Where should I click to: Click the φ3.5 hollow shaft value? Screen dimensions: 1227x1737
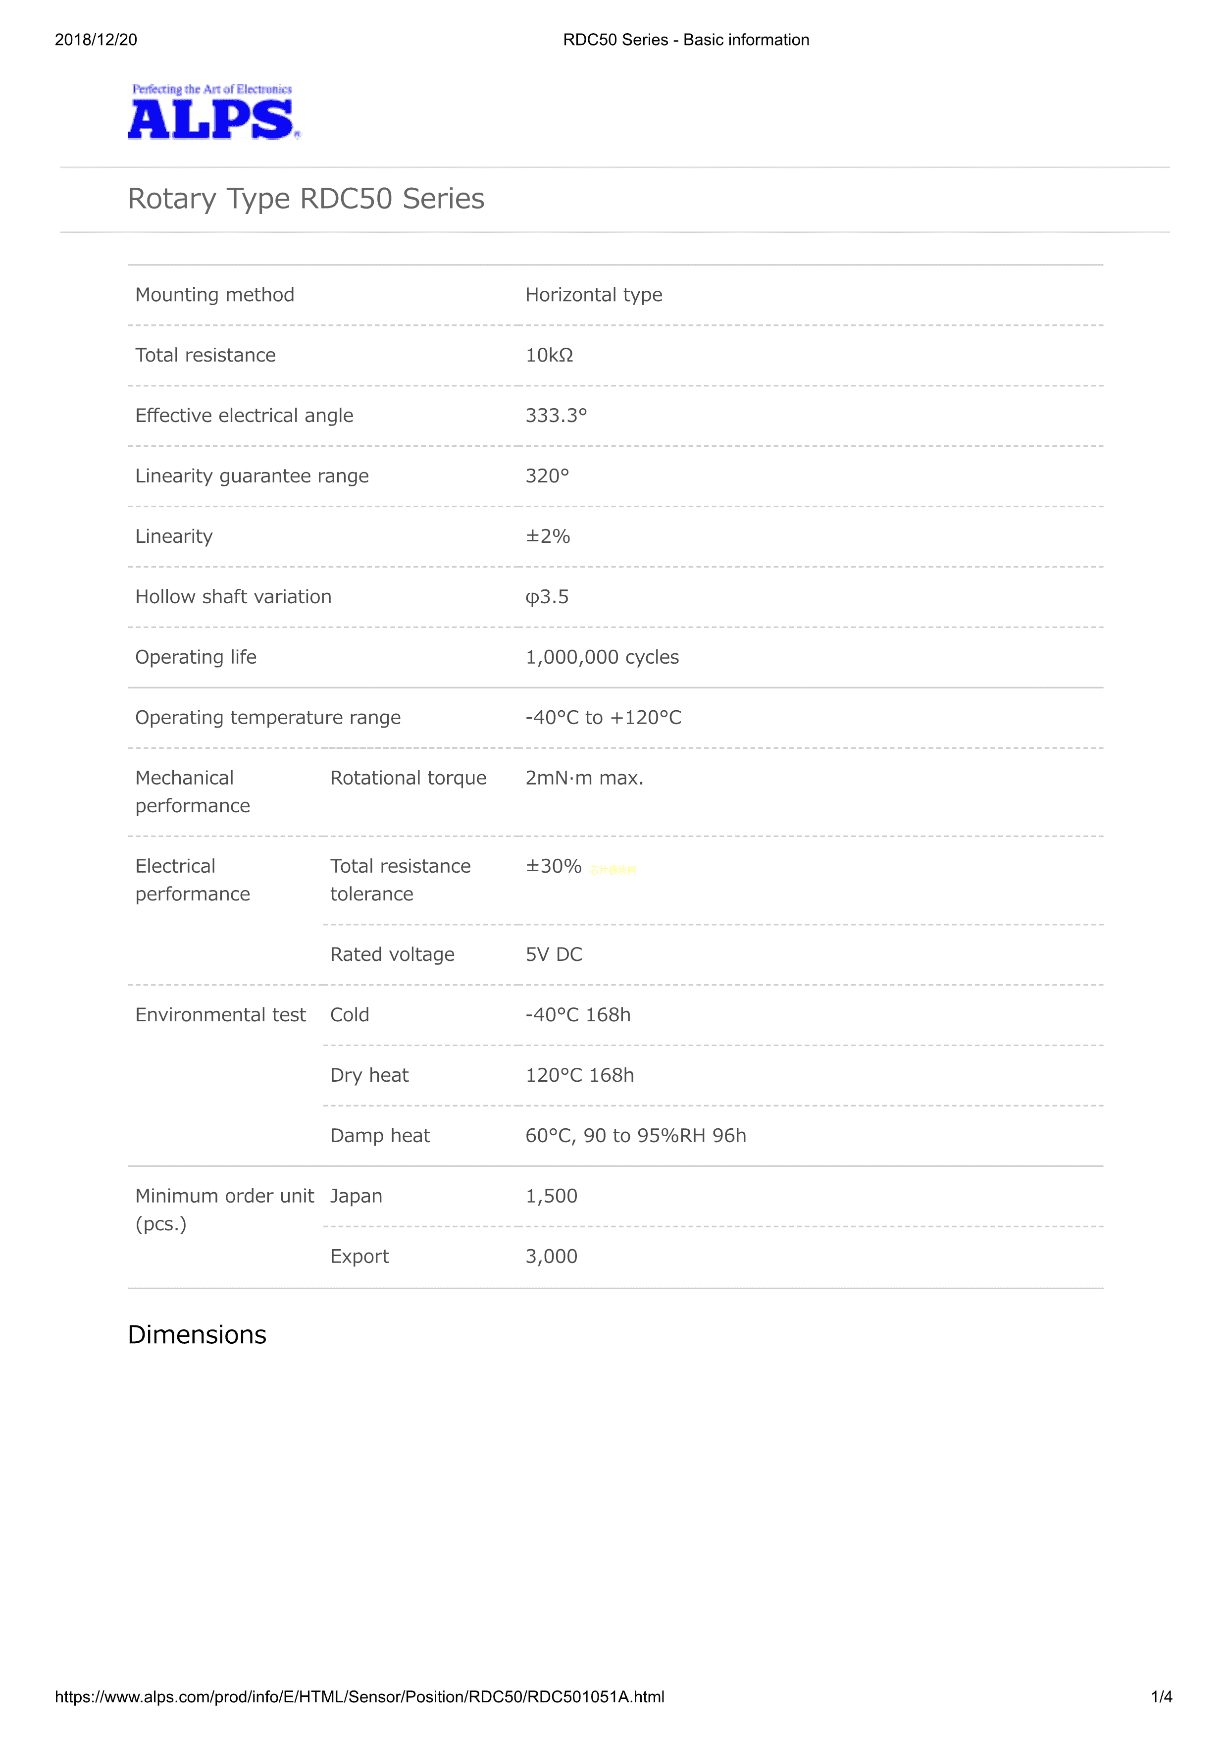(547, 597)
